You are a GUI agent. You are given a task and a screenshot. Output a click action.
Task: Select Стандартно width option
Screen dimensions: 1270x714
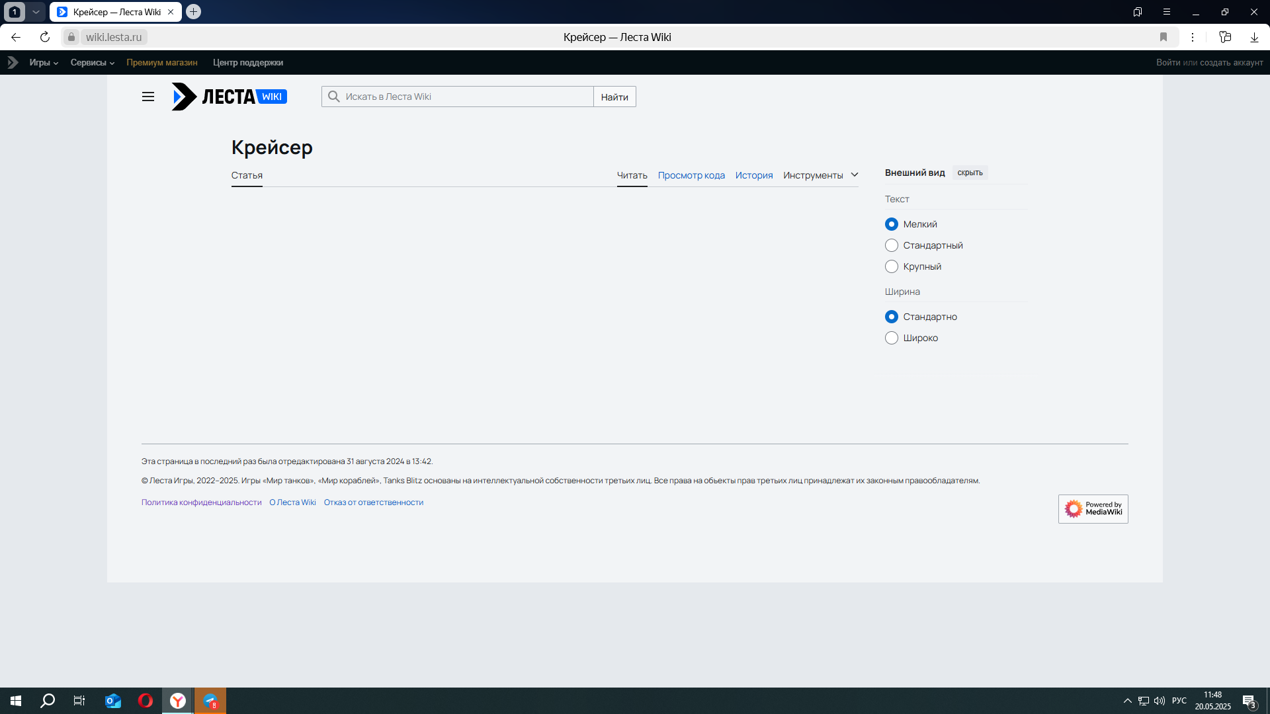pyautogui.click(x=892, y=317)
